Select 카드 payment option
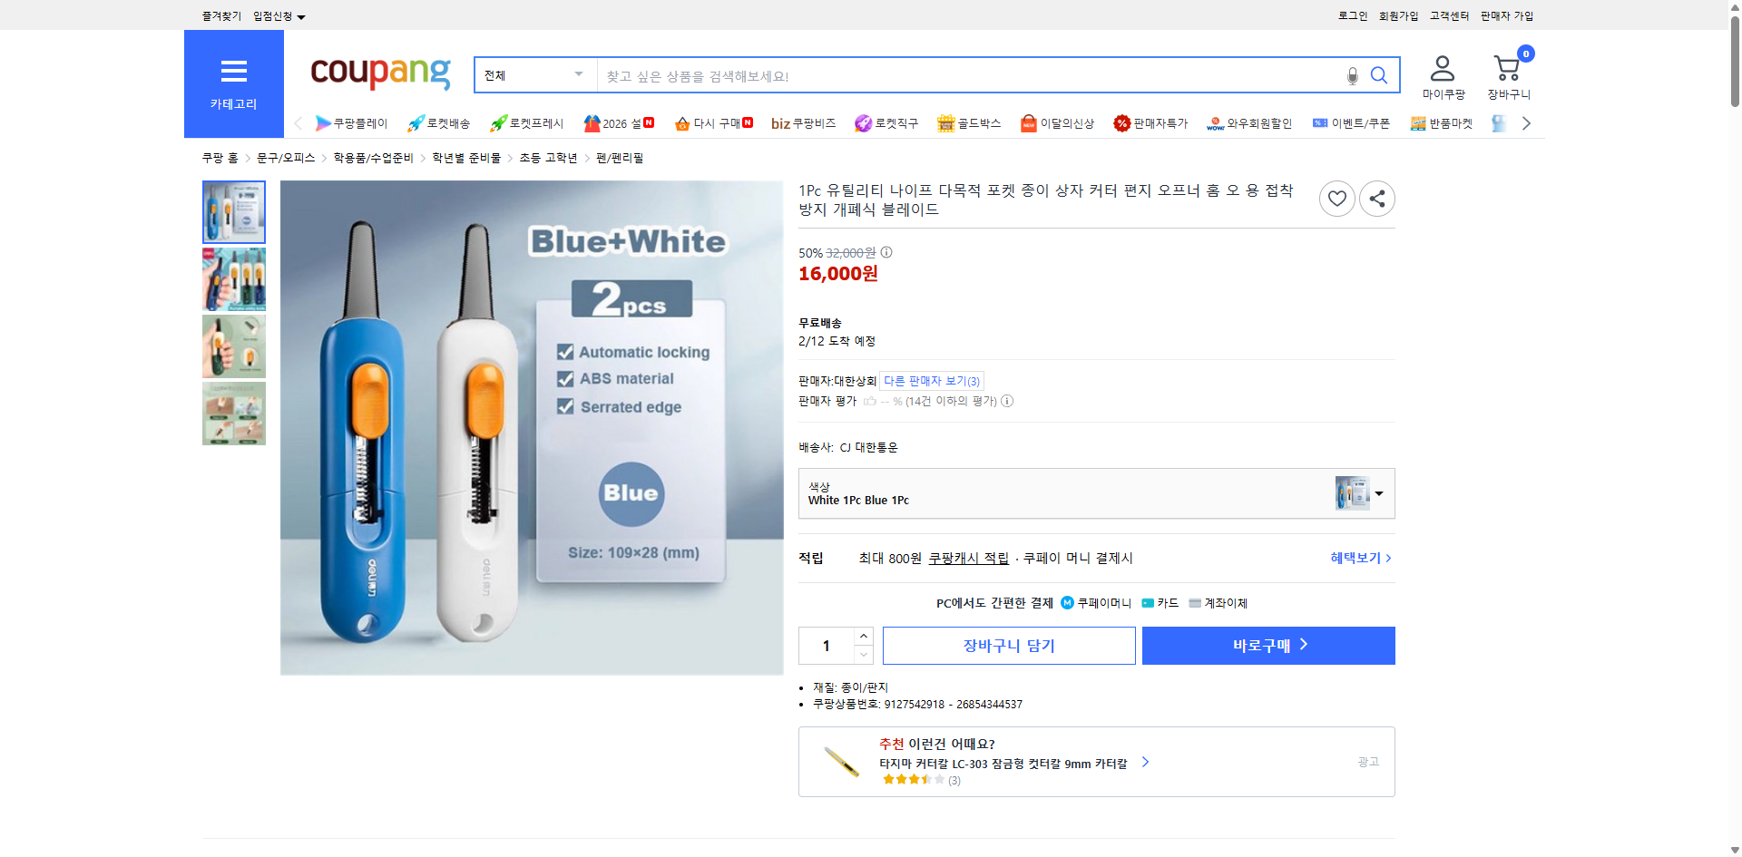This screenshot has width=1742, height=857. [1161, 602]
